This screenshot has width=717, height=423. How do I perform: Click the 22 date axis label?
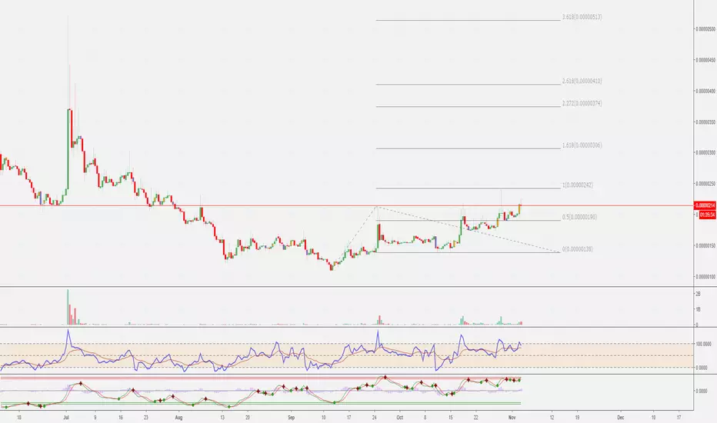pos(476,418)
